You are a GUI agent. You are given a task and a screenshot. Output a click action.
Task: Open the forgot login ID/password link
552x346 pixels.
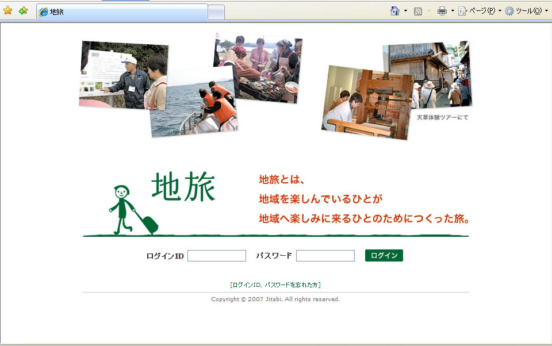275,285
